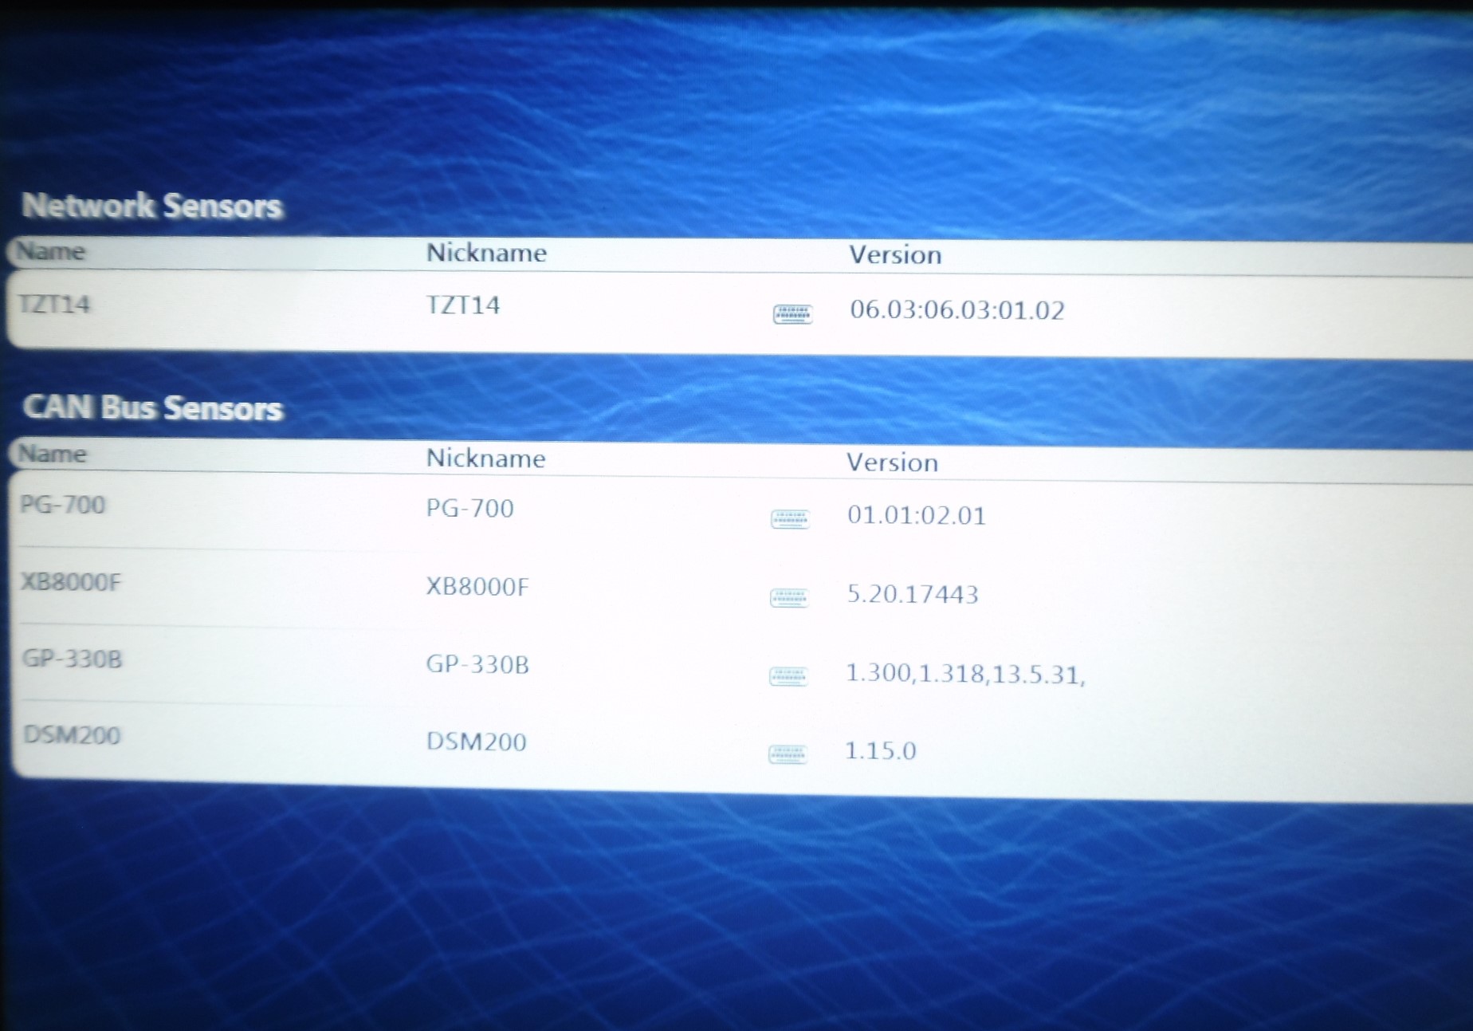Image resolution: width=1473 pixels, height=1031 pixels.
Task: Edit the PG-700 nickname field
Action: pos(469,509)
